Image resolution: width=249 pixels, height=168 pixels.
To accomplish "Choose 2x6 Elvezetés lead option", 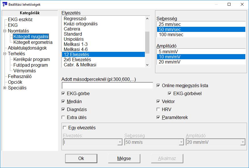I will pos(103,60).
